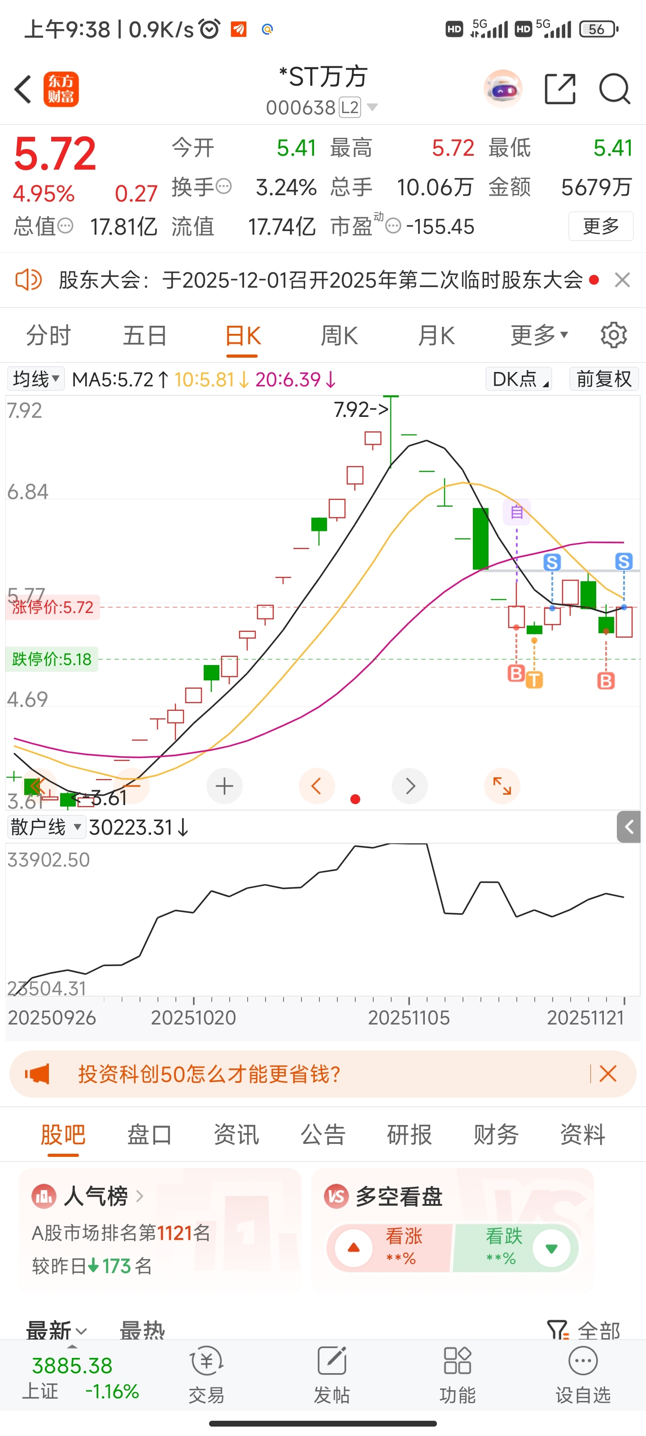Open the 资料 tab
The image size is (646, 1436).
[x=582, y=1134]
